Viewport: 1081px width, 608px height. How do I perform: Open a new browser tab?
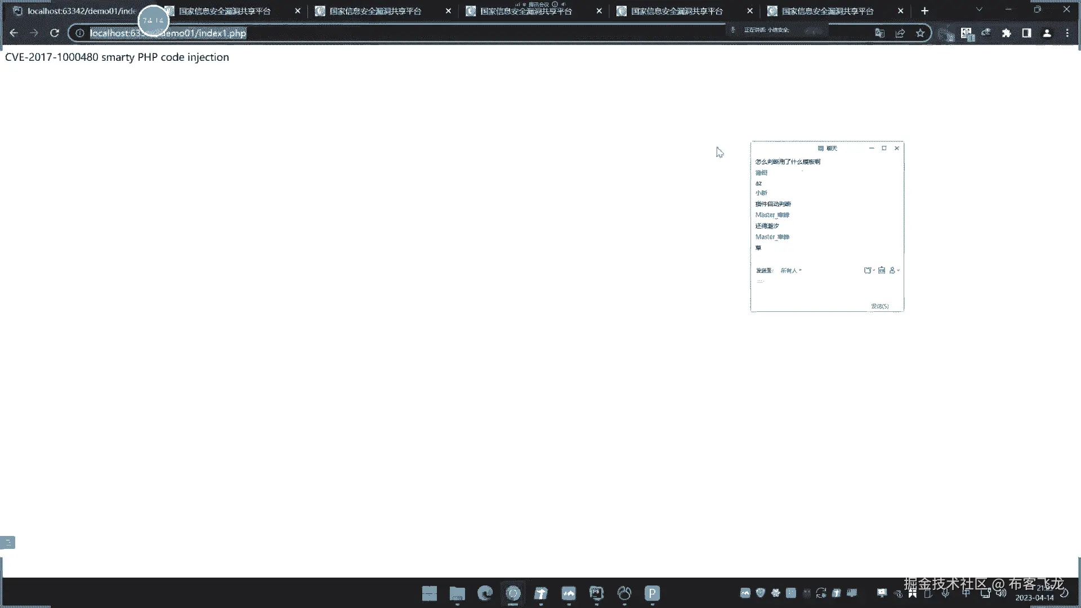coord(924,11)
